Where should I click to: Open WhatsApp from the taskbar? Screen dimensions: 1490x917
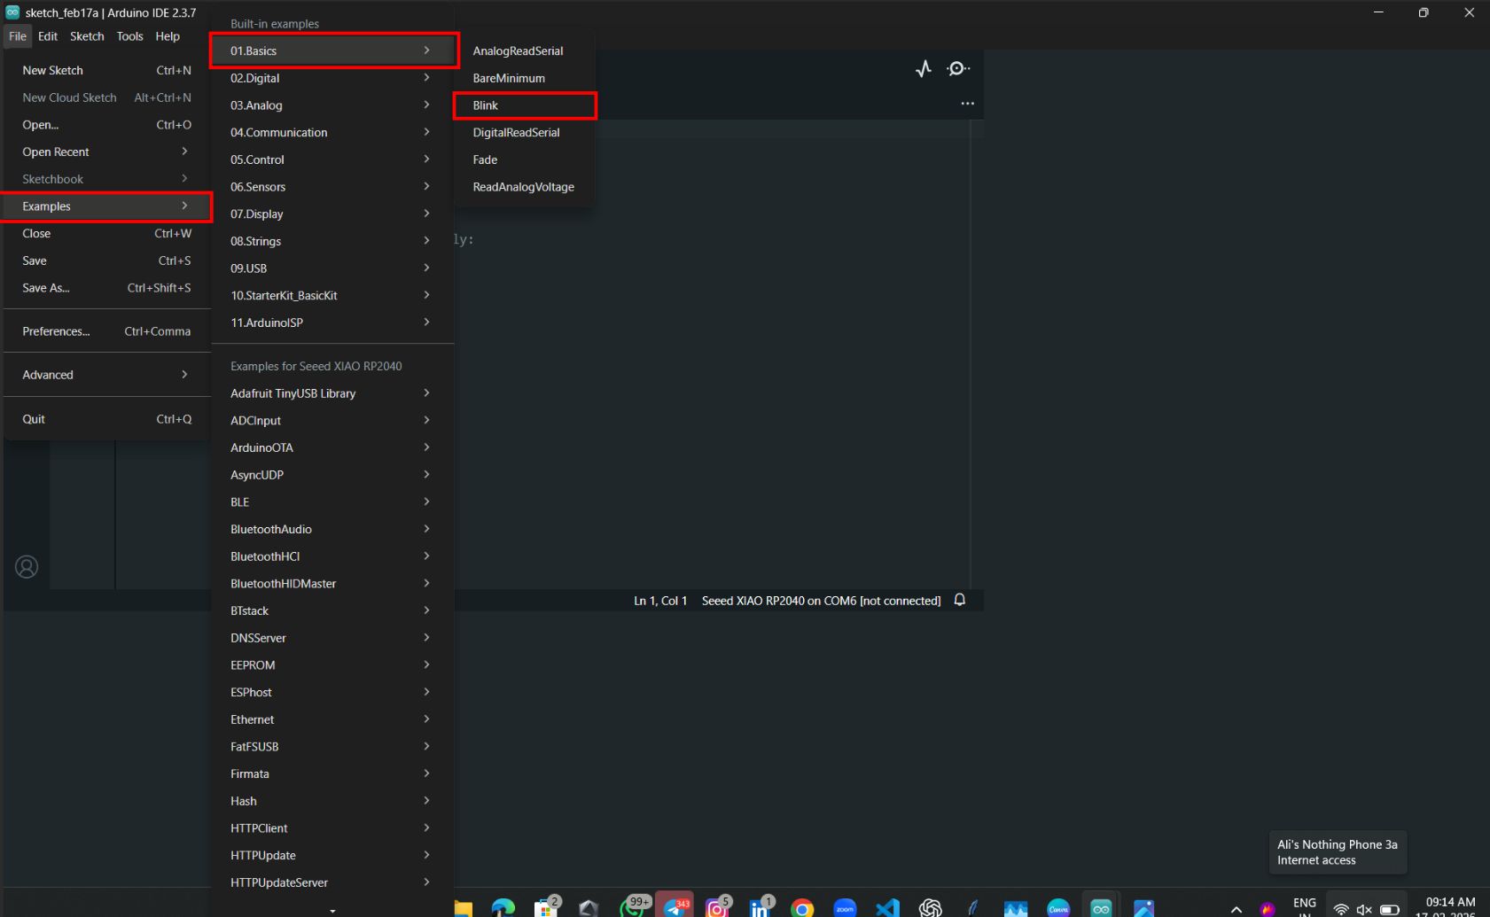point(633,907)
